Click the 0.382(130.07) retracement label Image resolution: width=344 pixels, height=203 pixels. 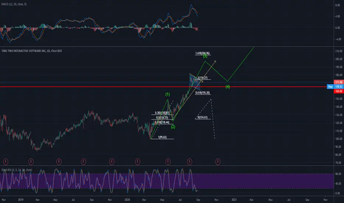162,113
